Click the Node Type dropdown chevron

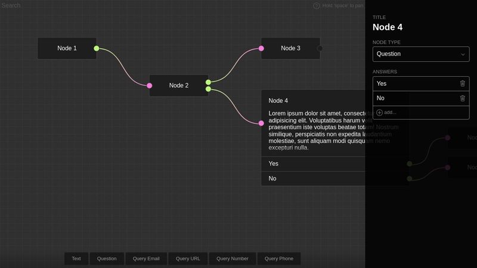463,54
